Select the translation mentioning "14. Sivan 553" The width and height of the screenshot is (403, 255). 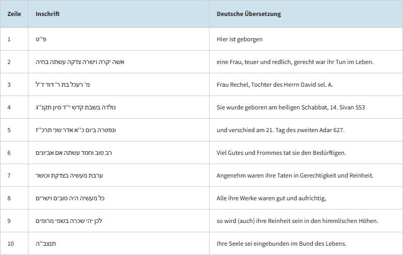pyautogui.click(x=291, y=107)
